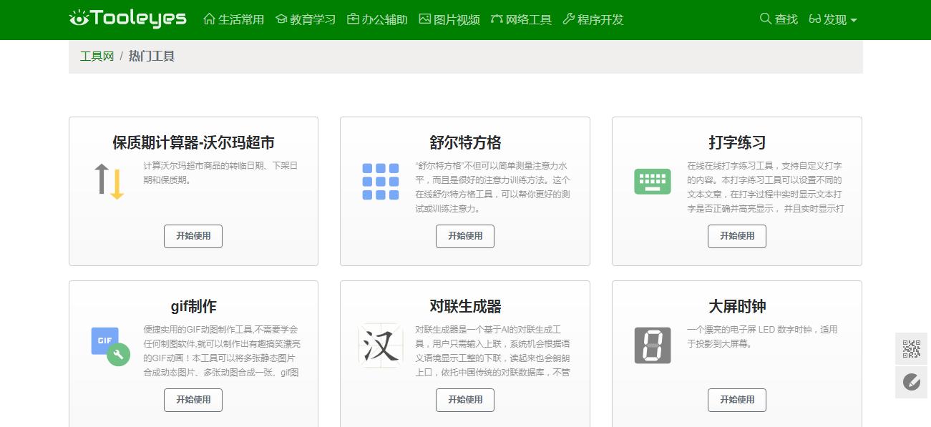Click the green keyboard icon for 打字练习
Image resolution: width=931 pixels, height=427 pixels.
652,181
